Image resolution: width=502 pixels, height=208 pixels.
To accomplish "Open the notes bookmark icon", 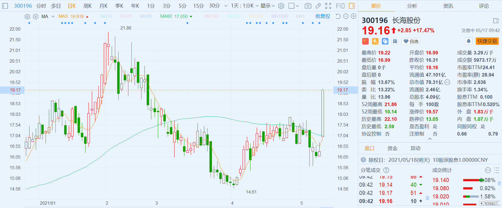I will click(395, 41).
